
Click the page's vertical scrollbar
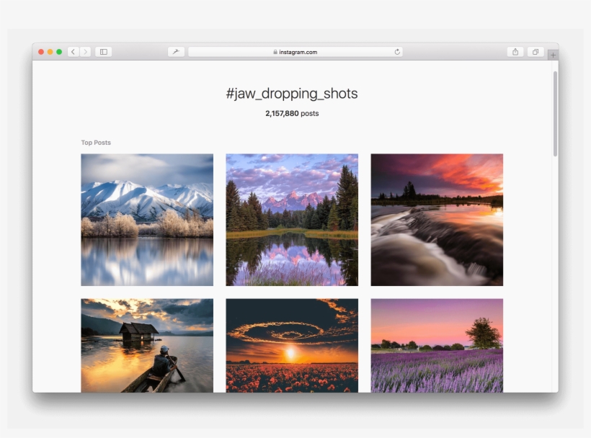tap(555, 114)
